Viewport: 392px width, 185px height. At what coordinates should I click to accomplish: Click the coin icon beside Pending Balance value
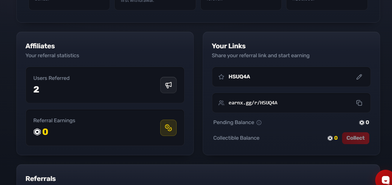click(361, 123)
